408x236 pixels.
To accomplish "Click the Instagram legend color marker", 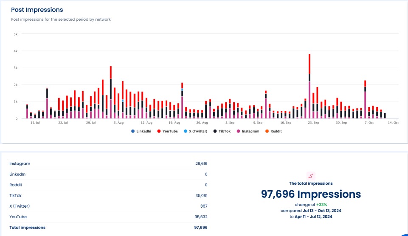I will 239,131.
